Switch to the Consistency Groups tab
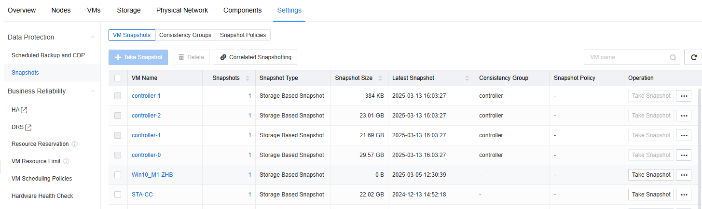Image resolution: width=702 pixels, height=209 pixels. (185, 35)
